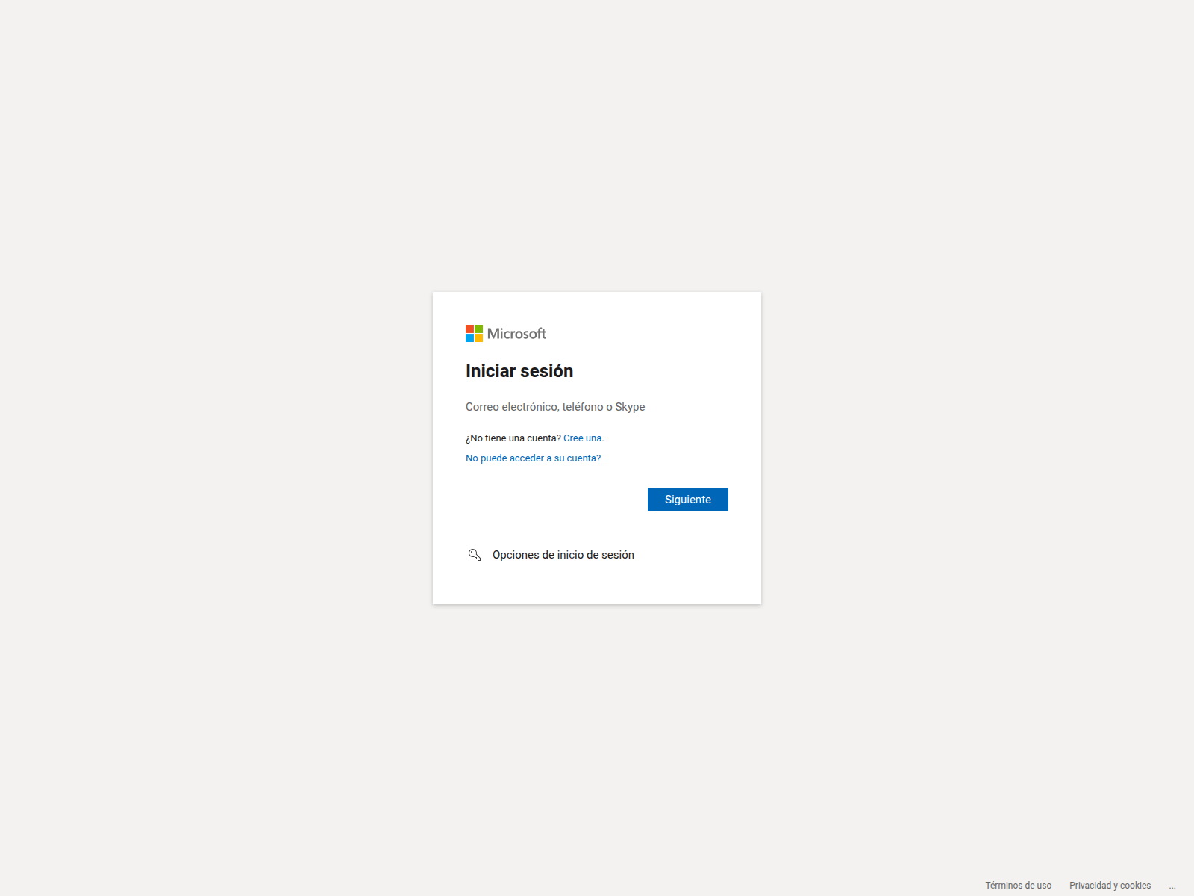Open the 'Privacidad y cookies' footer link

point(1110,886)
